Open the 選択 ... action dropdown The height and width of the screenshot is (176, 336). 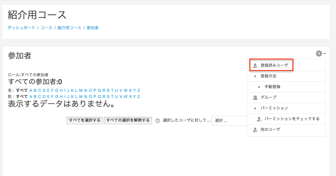[x=229, y=121]
